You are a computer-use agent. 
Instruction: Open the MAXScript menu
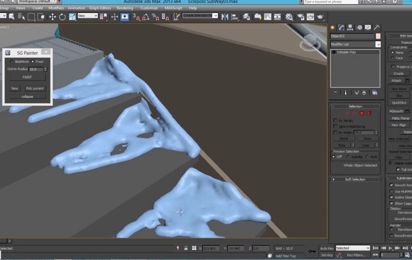pyautogui.click(x=173, y=8)
